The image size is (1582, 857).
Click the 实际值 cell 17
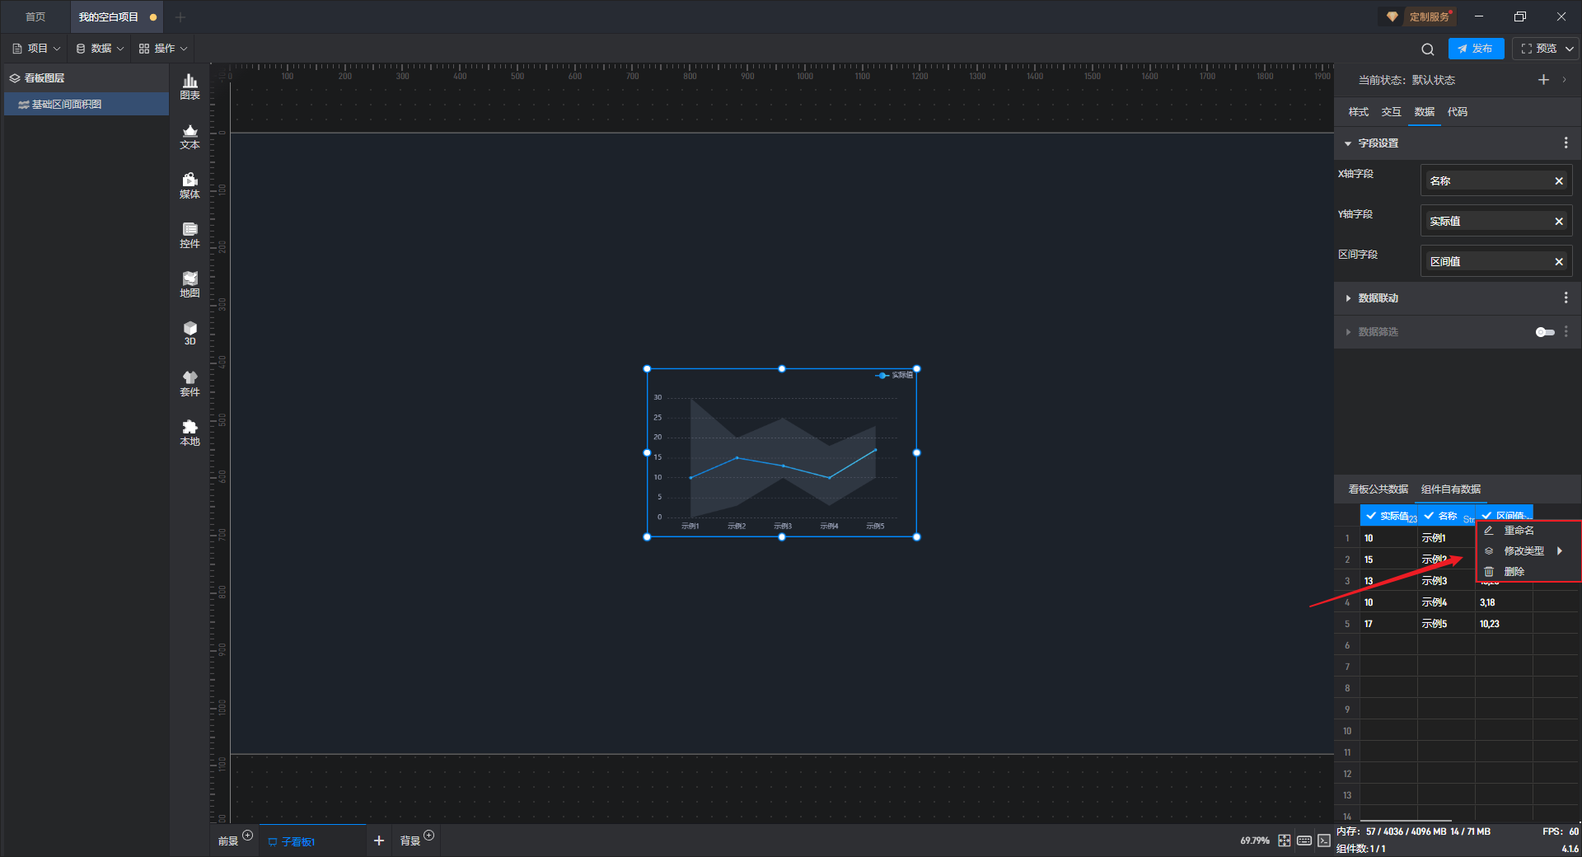(1388, 624)
